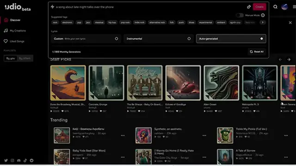Click the red Create button
This screenshot has height=166, width=296.
click(x=259, y=7)
